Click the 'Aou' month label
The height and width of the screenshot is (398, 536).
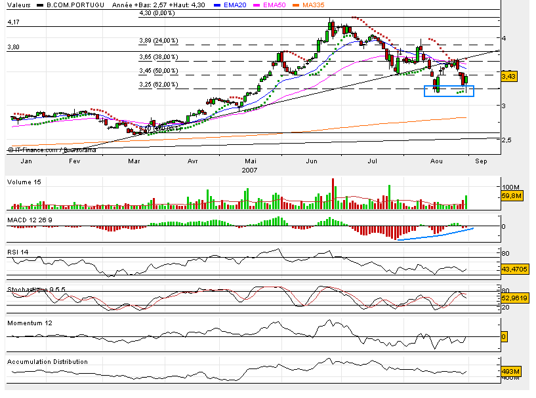[436, 161]
